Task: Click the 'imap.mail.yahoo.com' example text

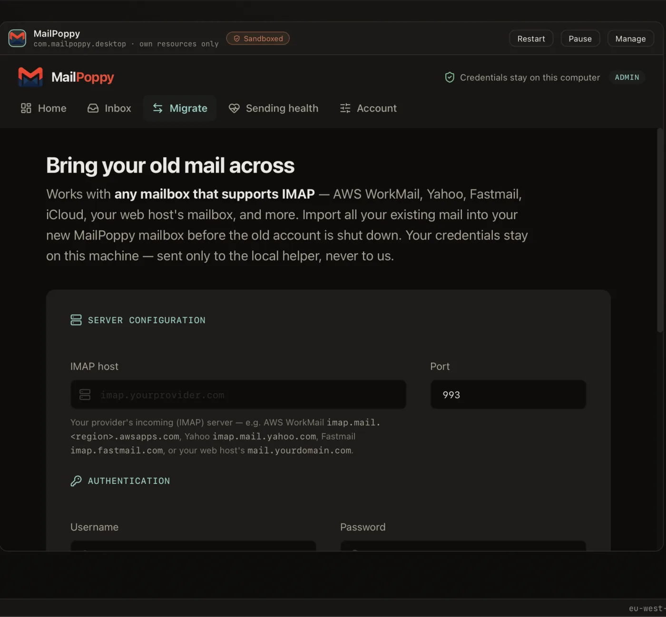Action: click(264, 436)
